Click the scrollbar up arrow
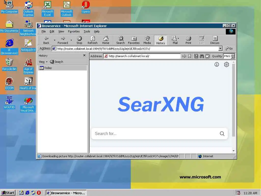Viewport: 261px width, 196px height. pos(233,62)
